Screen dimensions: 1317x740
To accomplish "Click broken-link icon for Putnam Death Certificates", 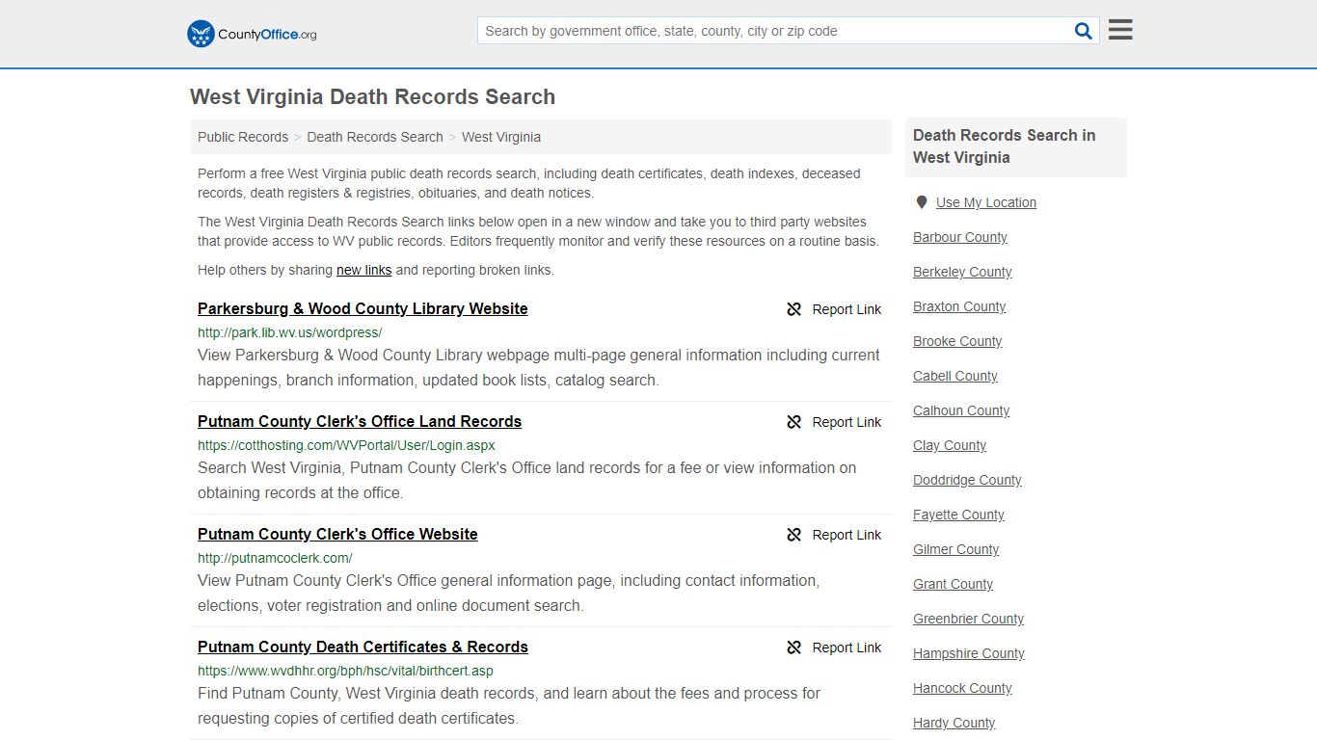I will [x=794, y=647].
